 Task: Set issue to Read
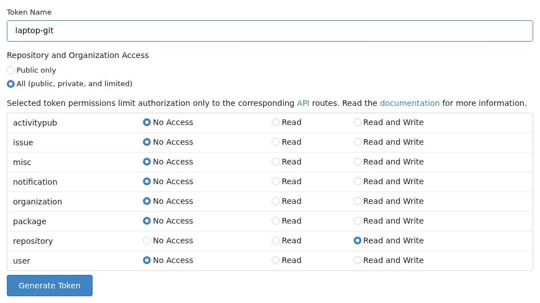tap(276, 142)
